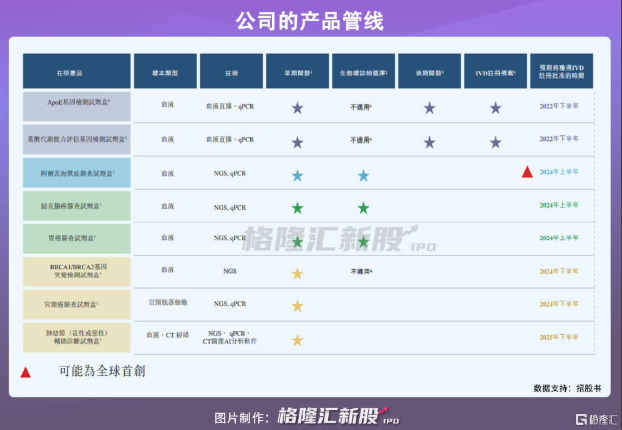This screenshot has height=430, width=622.
Task: Click the 格隆汇新股 IPO logo in footer
Action: [338, 416]
